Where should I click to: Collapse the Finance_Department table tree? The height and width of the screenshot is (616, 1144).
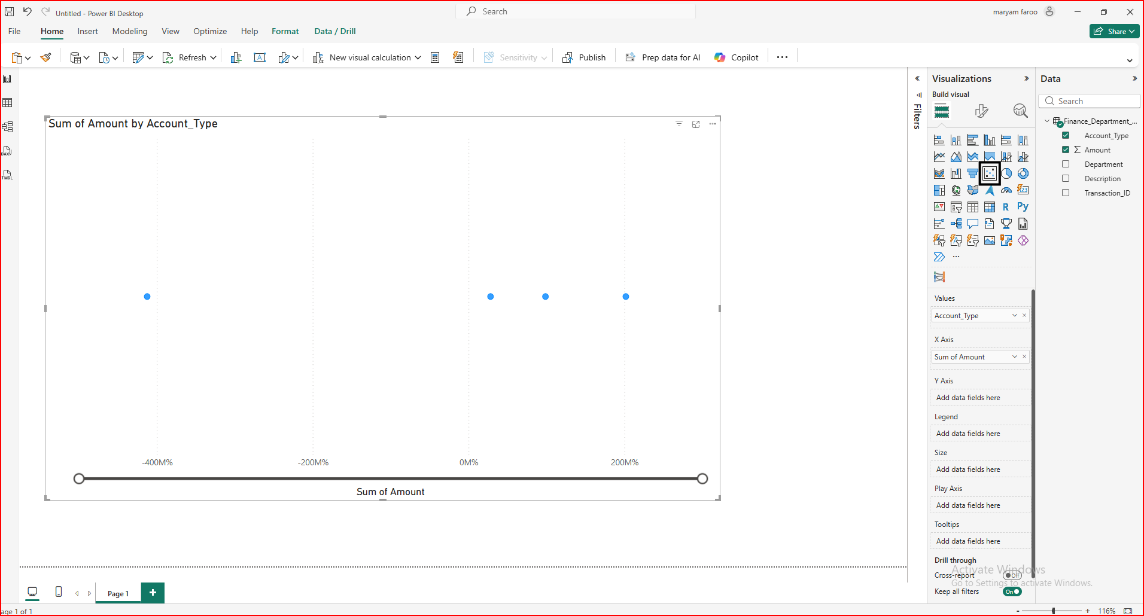point(1047,121)
